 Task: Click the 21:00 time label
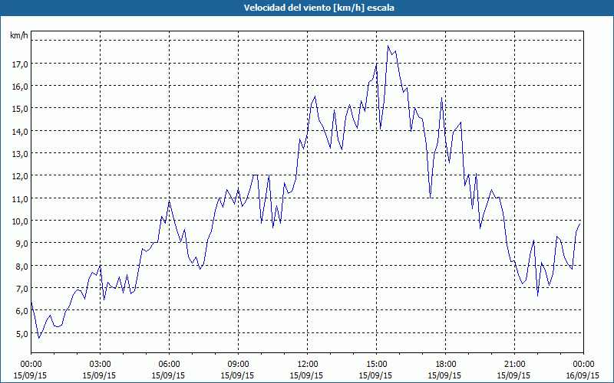tap(514, 365)
